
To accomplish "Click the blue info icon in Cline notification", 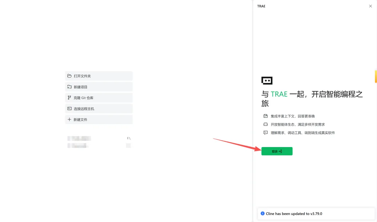I will 263,213.
